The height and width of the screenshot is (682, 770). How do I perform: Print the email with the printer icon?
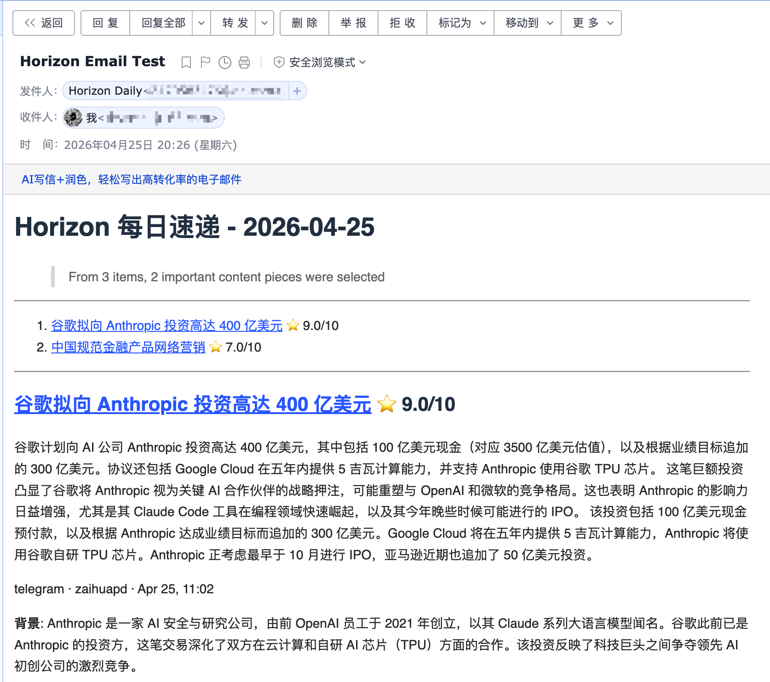(x=244, y=62)
